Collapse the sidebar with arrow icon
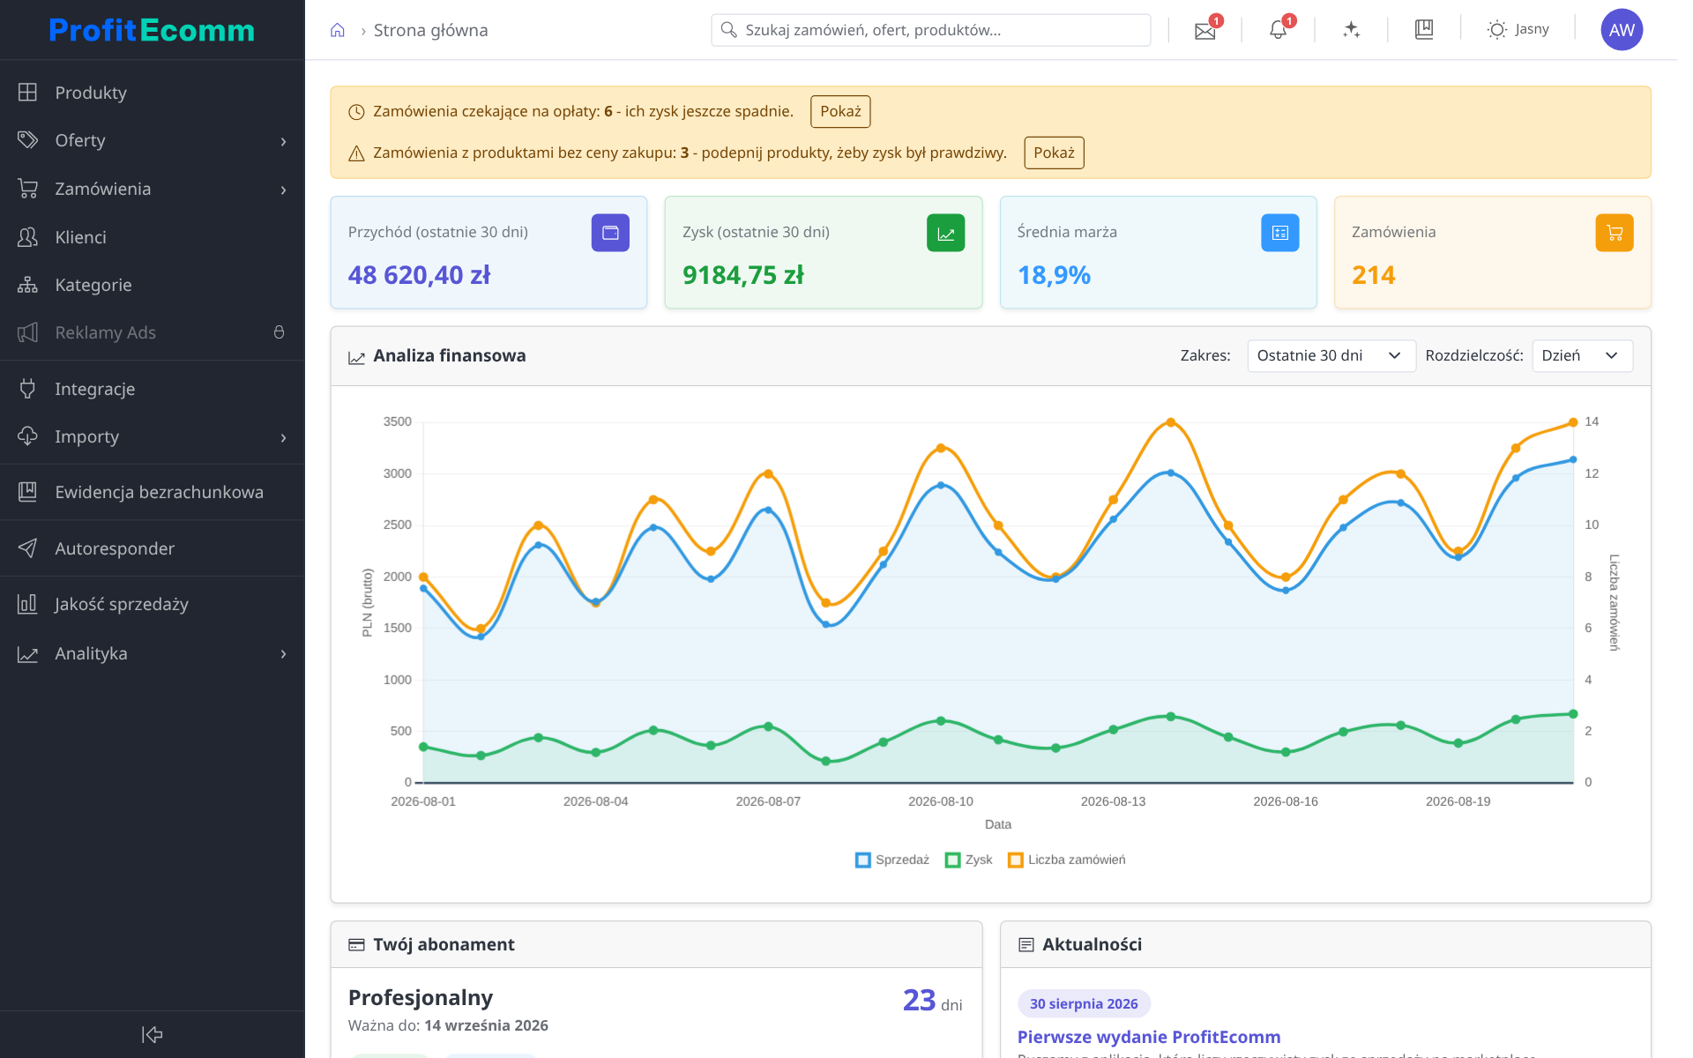Screen dimensions: 1693x1058 tap(152, 1034)
